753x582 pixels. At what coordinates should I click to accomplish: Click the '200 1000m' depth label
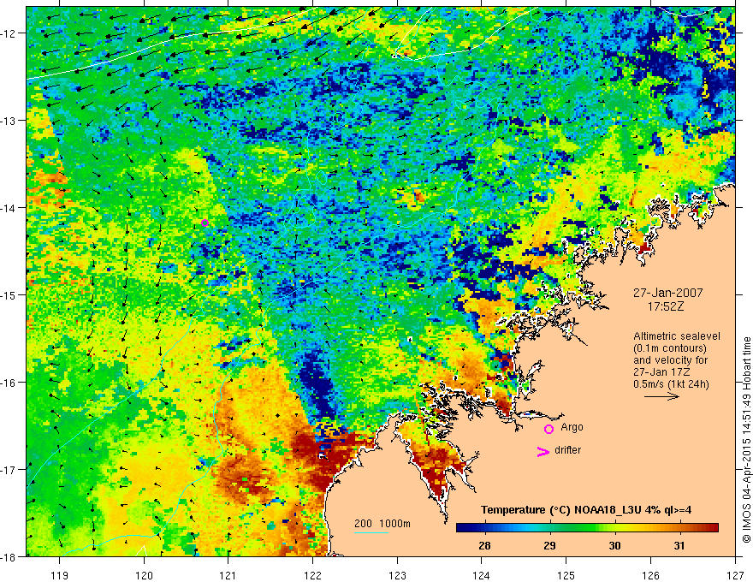pyautogui.click(x=382, y=524)
